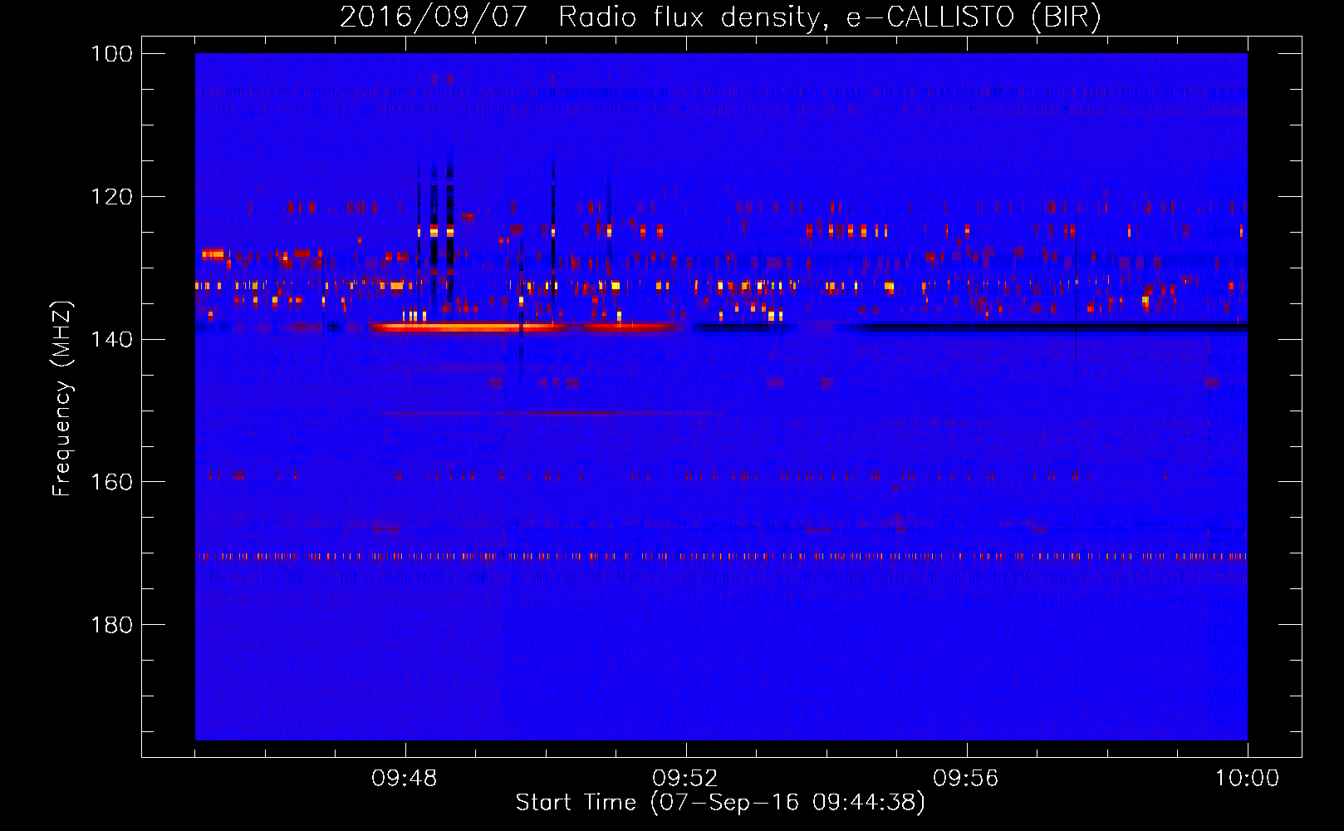Click the '120' frequency tick label
The width and height of the screenshot is (1344, 831).
tap(112, 197)
